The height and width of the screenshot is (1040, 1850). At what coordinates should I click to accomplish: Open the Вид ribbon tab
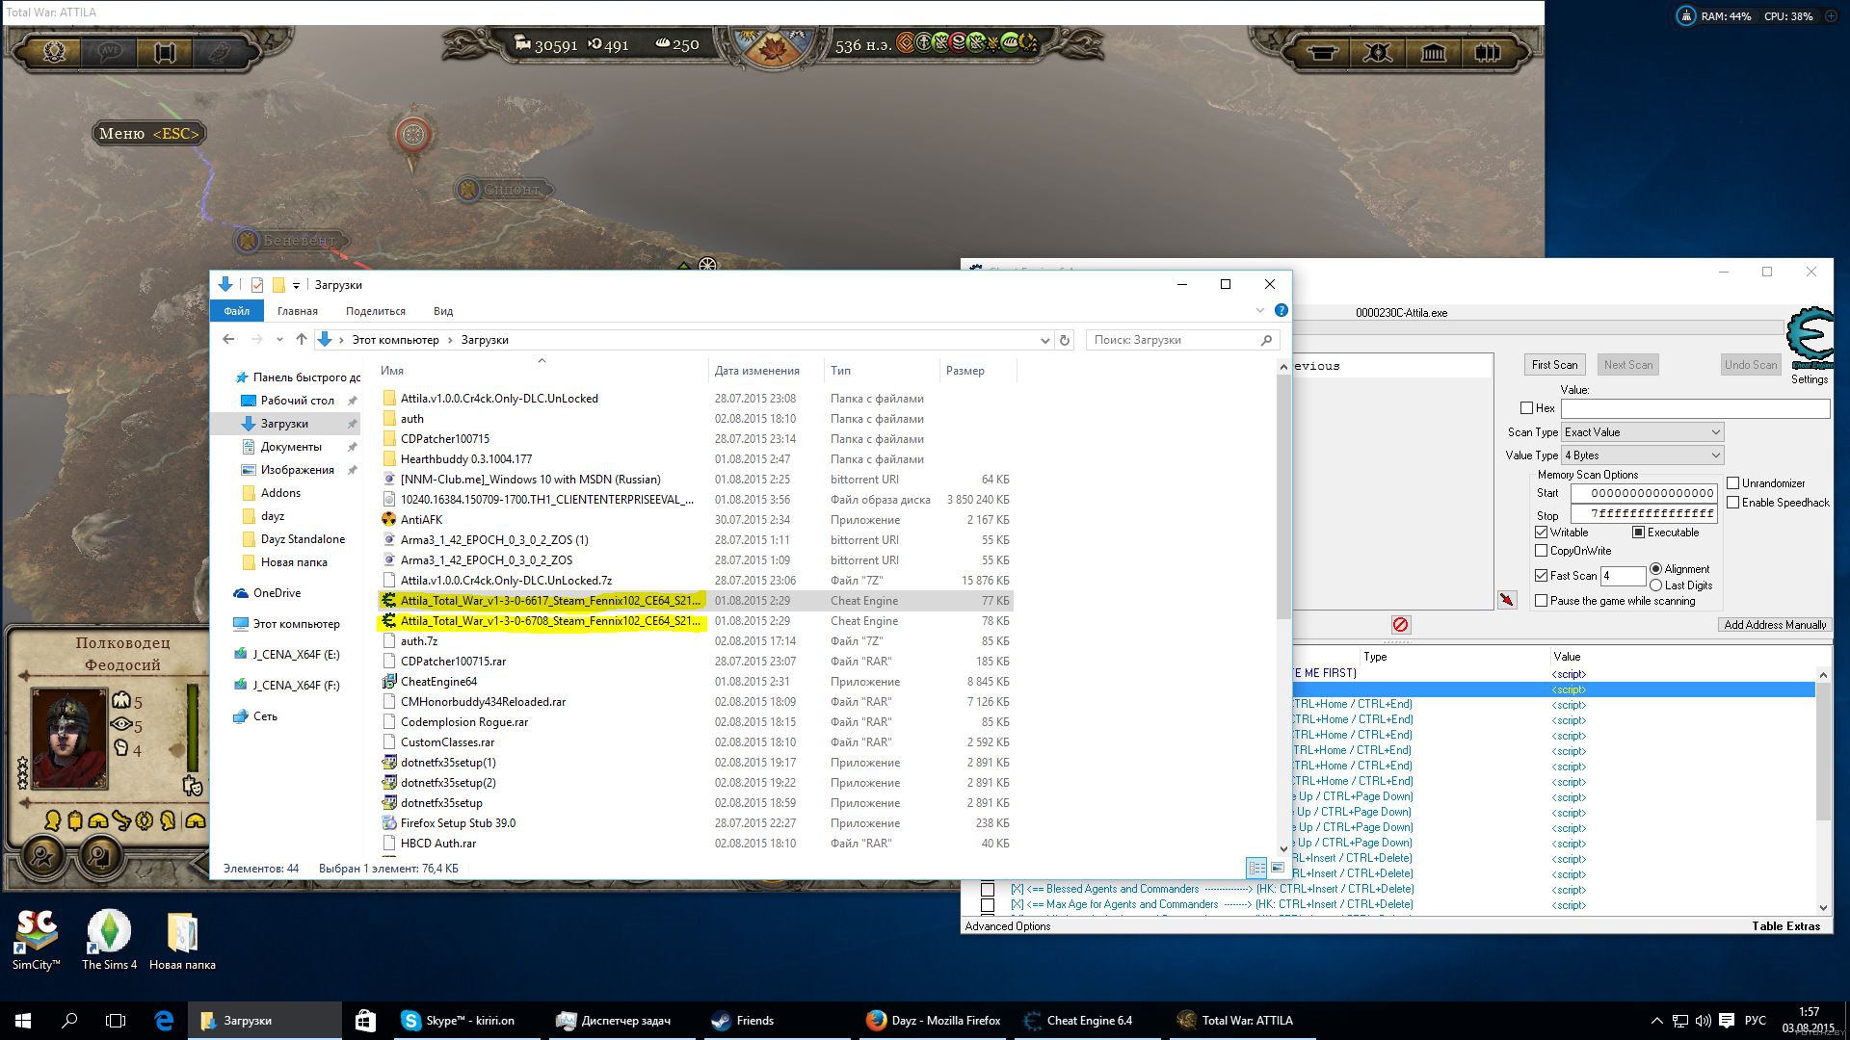point(443,311)
